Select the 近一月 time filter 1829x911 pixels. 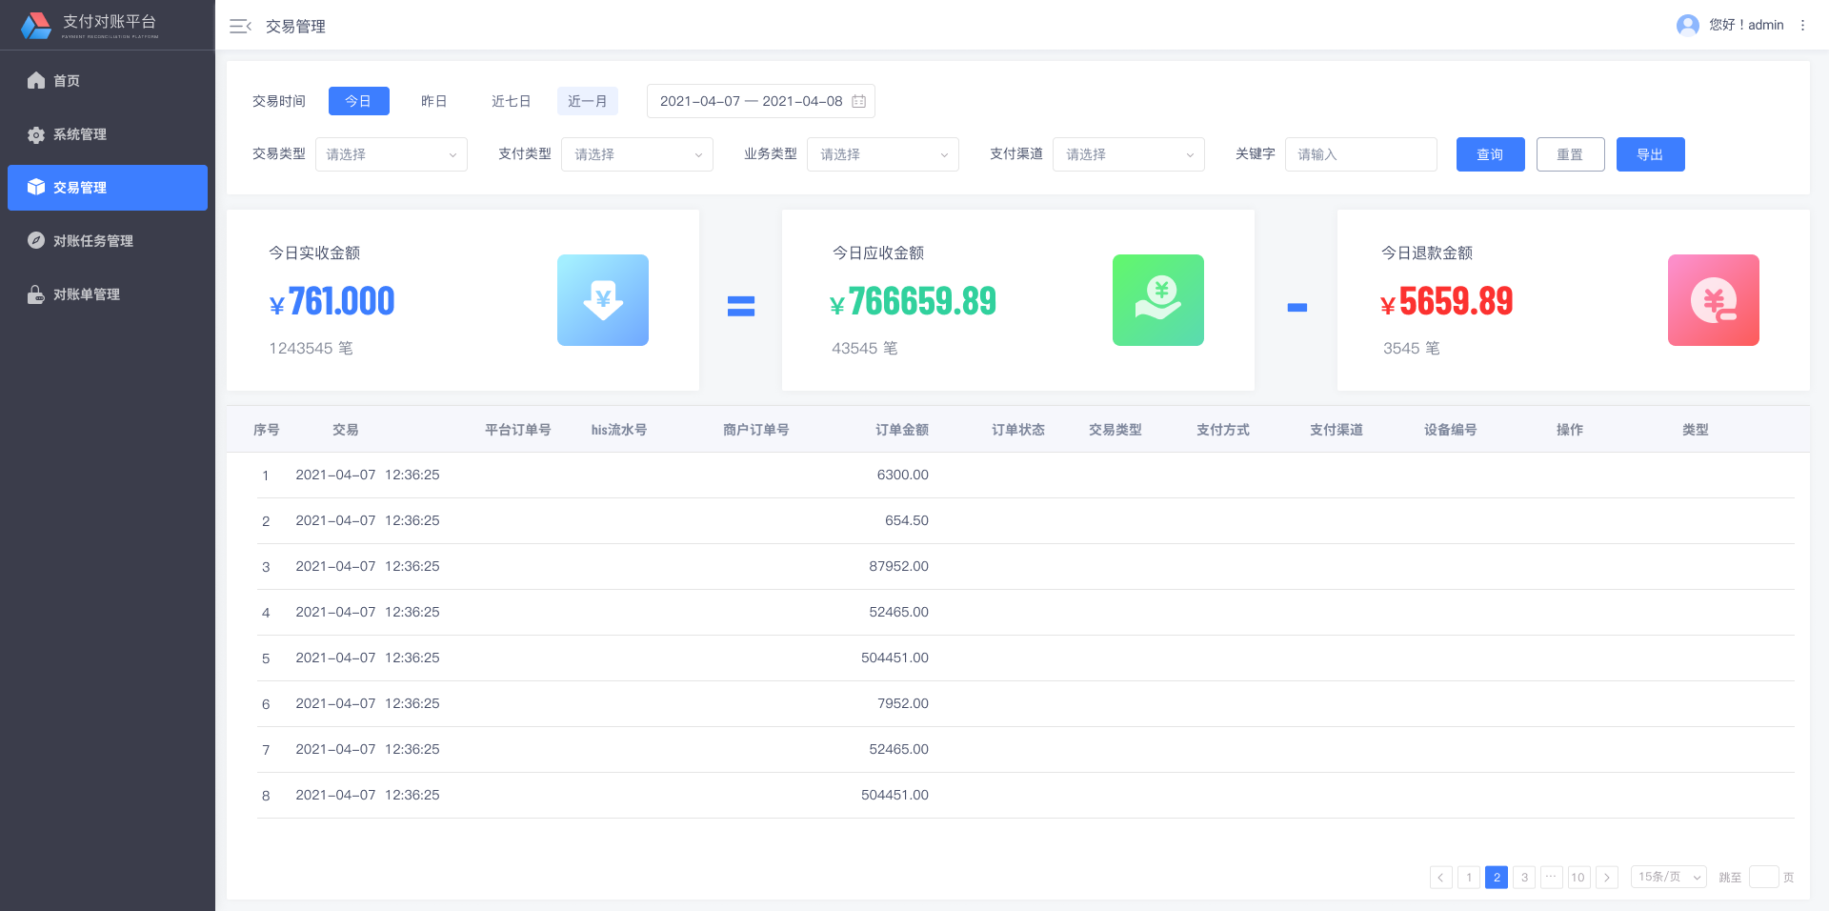click(x=588, y=101)
